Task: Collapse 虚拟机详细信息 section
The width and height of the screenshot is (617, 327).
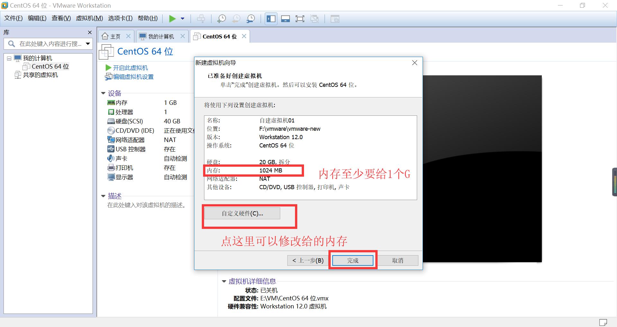Action: pyautogui.click(x=224, y=281)
